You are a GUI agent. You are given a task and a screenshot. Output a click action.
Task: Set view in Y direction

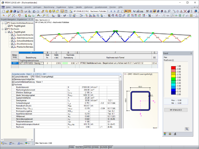coord(132,16)
